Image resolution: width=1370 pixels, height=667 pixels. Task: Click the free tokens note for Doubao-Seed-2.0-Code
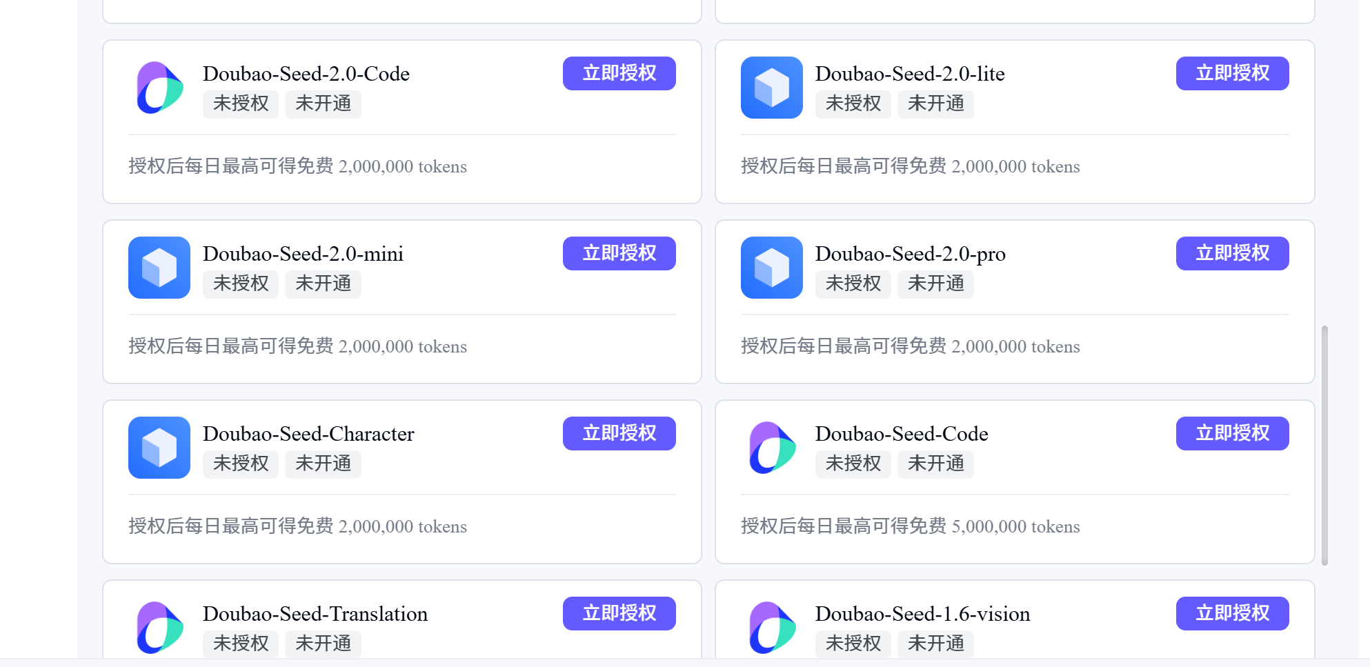click(297, 167)
